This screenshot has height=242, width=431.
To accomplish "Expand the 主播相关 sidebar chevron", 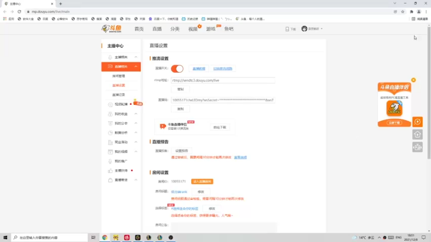I will (136, 57).
